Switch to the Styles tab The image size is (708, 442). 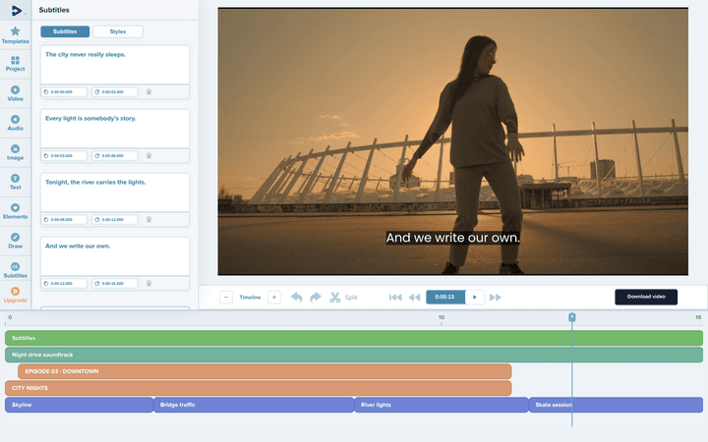coord(118,31)
